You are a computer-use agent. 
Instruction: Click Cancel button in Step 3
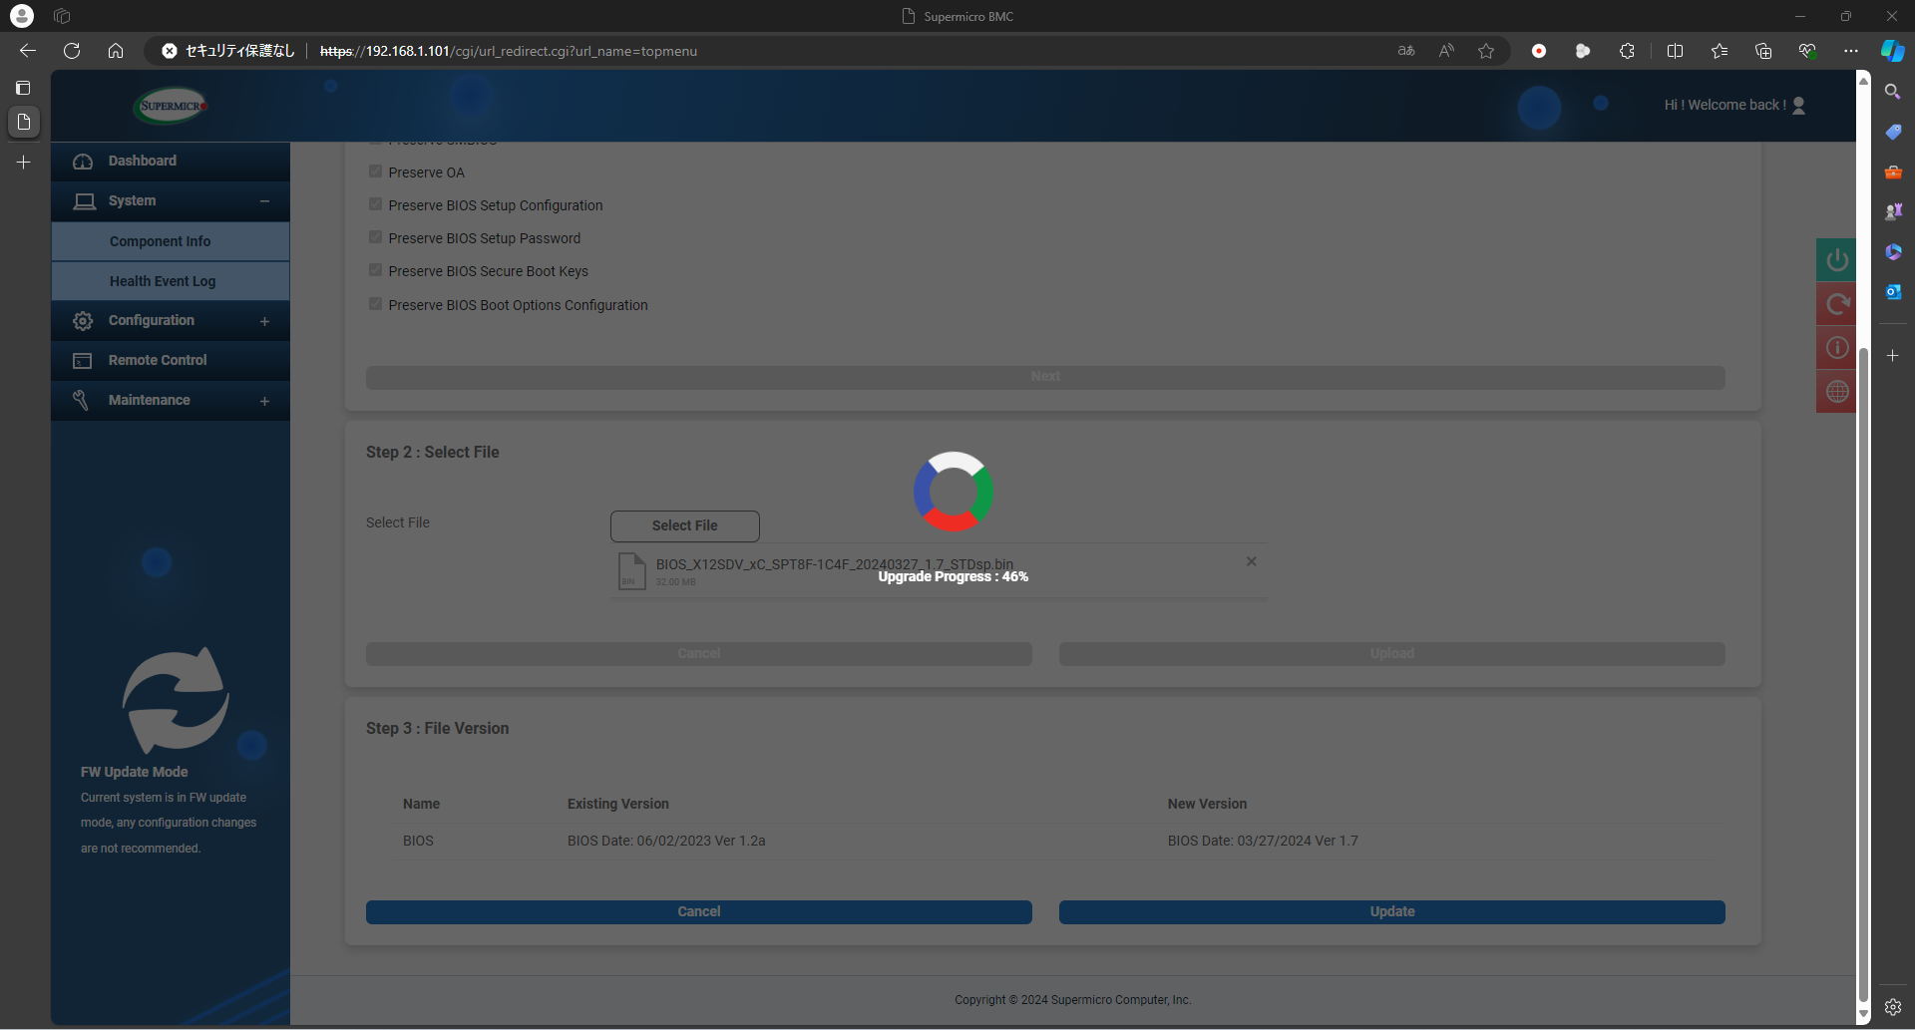699,912
